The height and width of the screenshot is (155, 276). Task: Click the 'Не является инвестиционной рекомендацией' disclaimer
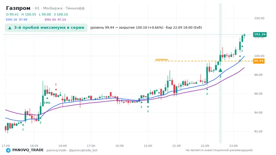point(219,150)
